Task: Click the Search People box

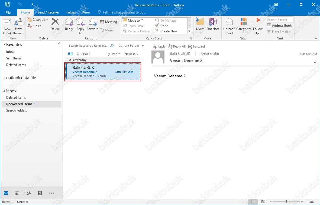Action: coord(280,19)
